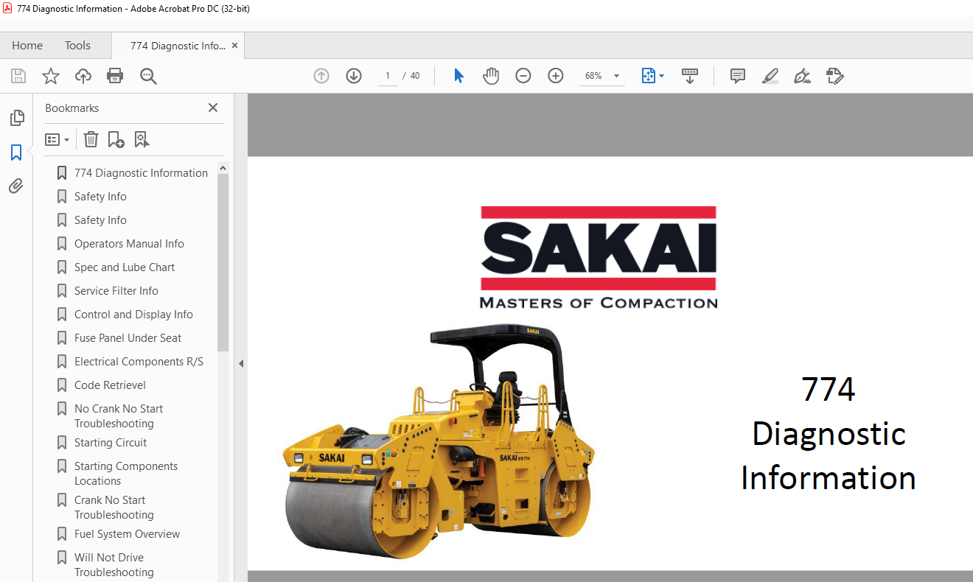Open Control and Display Info bookmark
This screenshot has height=582, width=973.
(133, 315)
